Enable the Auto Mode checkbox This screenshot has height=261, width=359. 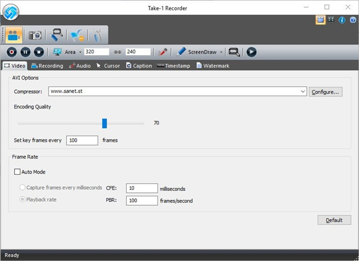(17, 172)
